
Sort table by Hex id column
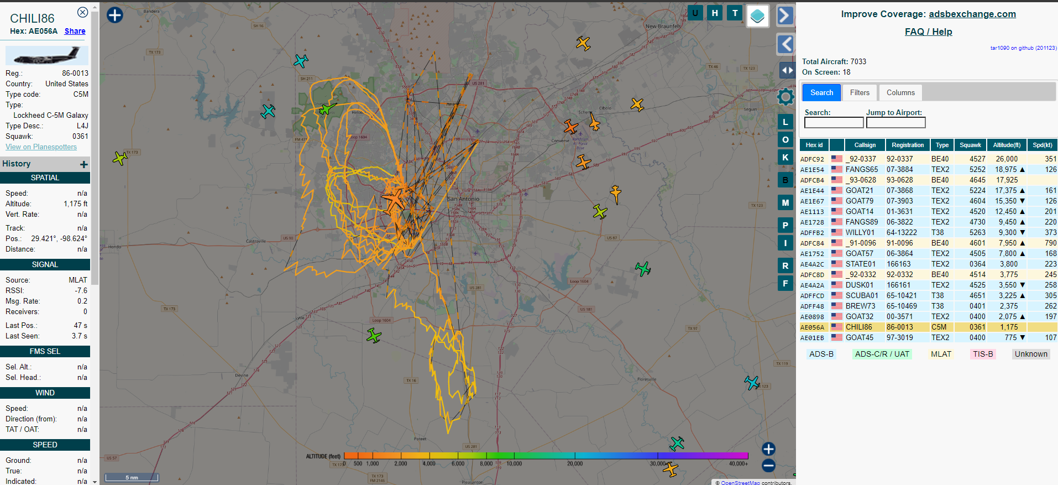(x=814, y=145)
